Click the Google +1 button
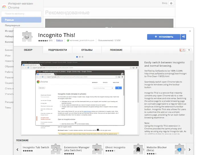Screen dimensions: 205x155 [x=182, y=50]
